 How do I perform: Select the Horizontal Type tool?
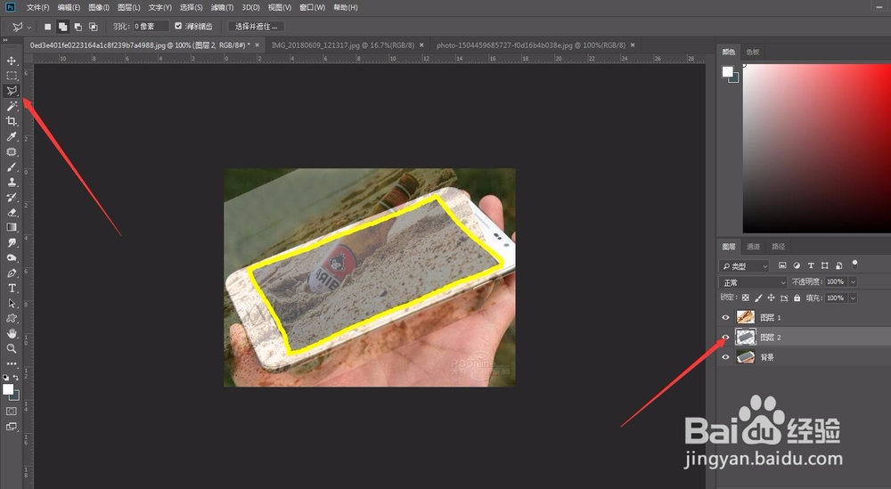pos(12,289)
